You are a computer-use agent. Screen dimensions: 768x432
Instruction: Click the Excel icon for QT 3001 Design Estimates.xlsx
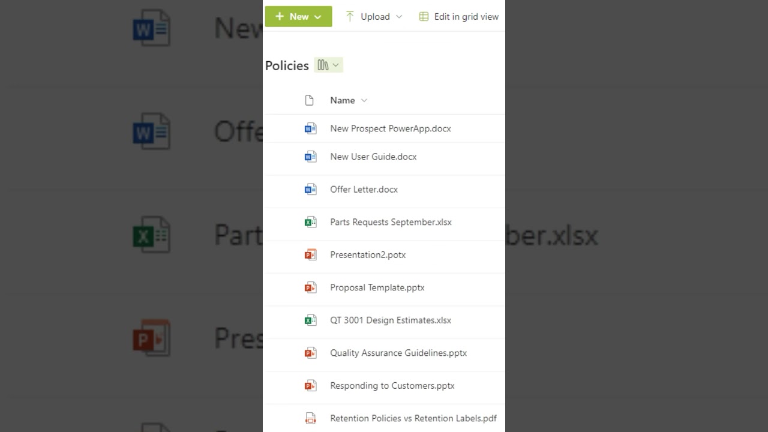[x=310, y=320]
